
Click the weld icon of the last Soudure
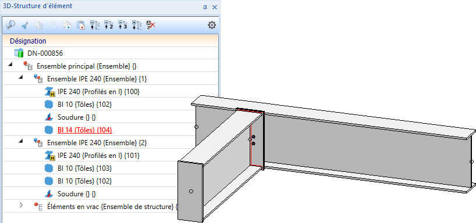pyautogui.click(x=49, y=193)
